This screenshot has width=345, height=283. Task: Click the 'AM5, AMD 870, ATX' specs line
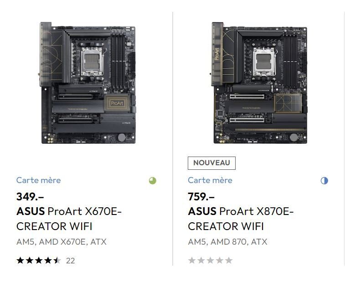(227, 242)
